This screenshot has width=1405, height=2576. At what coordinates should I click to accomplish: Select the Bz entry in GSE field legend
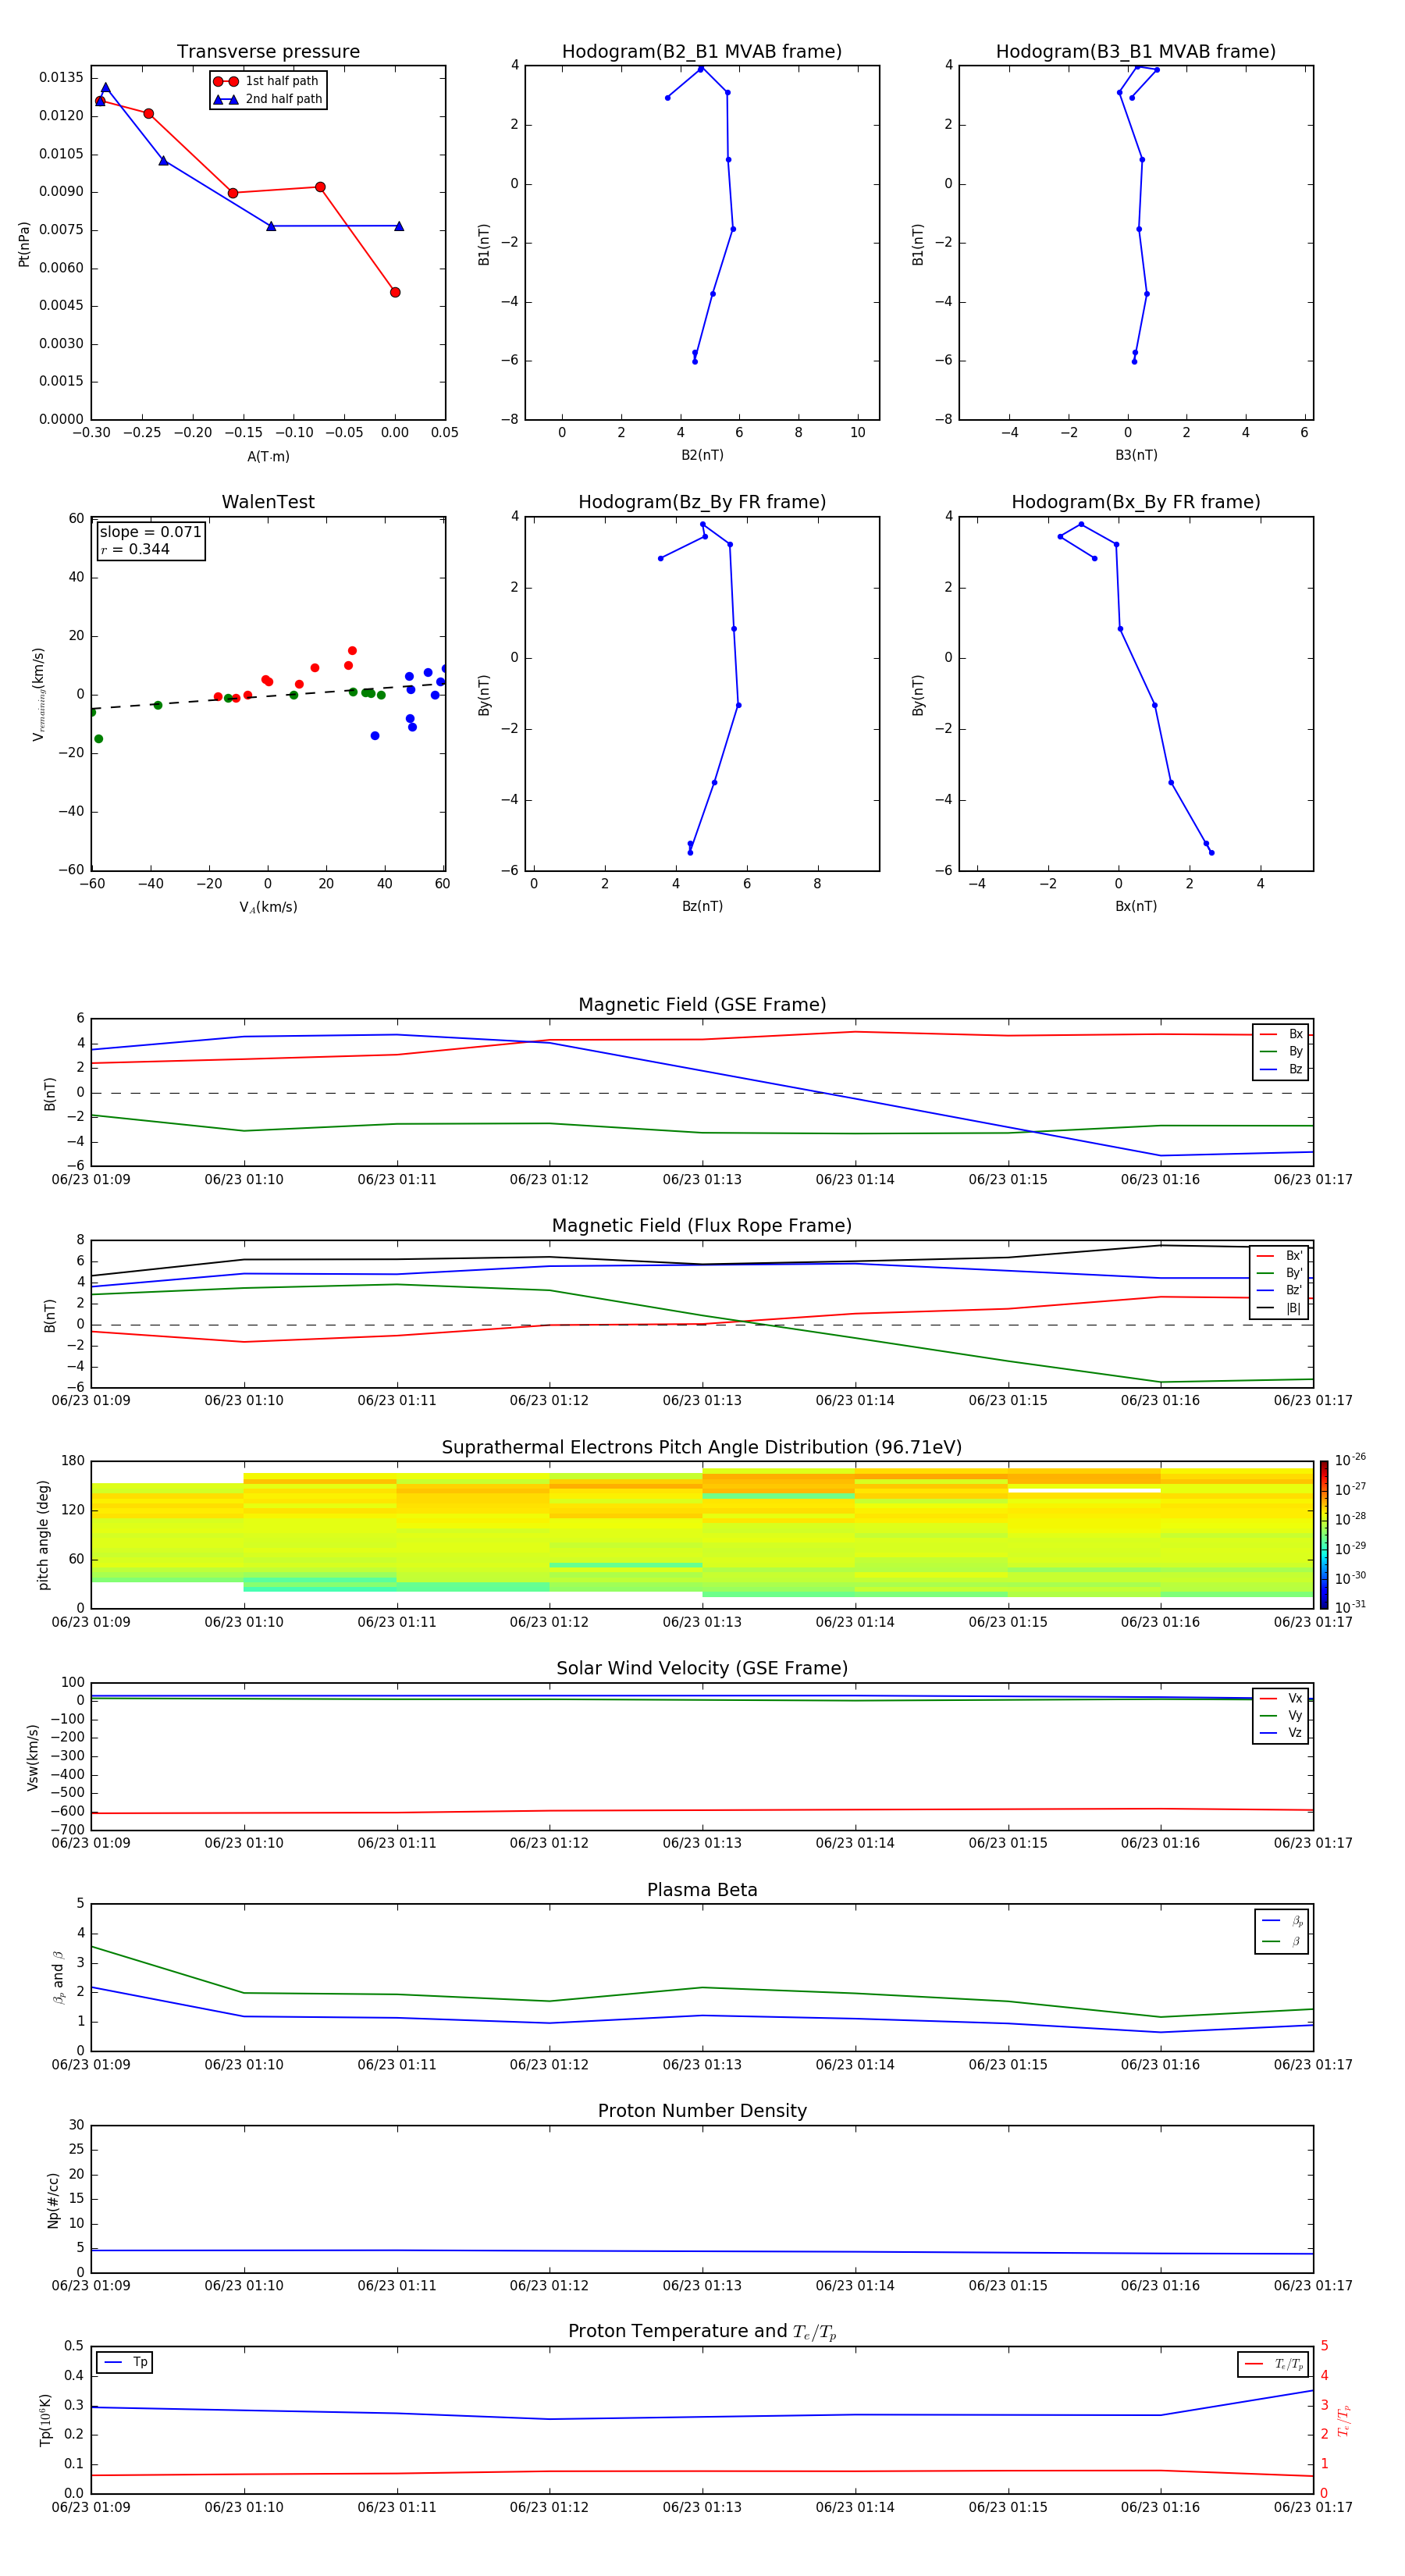[x=1281, y=1069]
